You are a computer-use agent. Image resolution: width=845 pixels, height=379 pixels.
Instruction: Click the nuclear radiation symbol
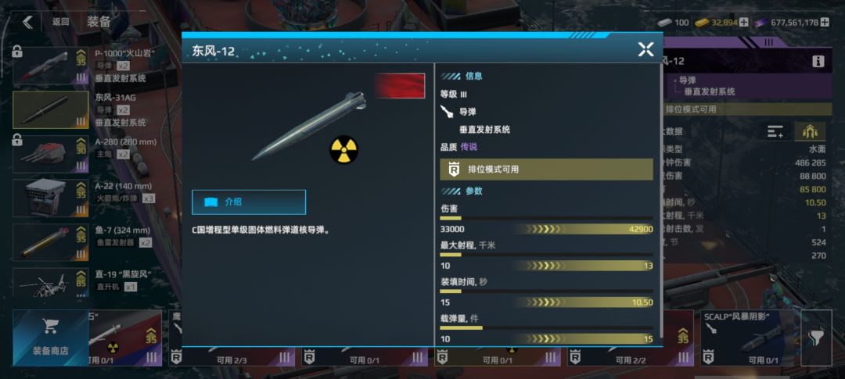(x=343, y=150)
